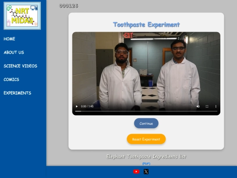Open video more options menu

tap(216, 106)
